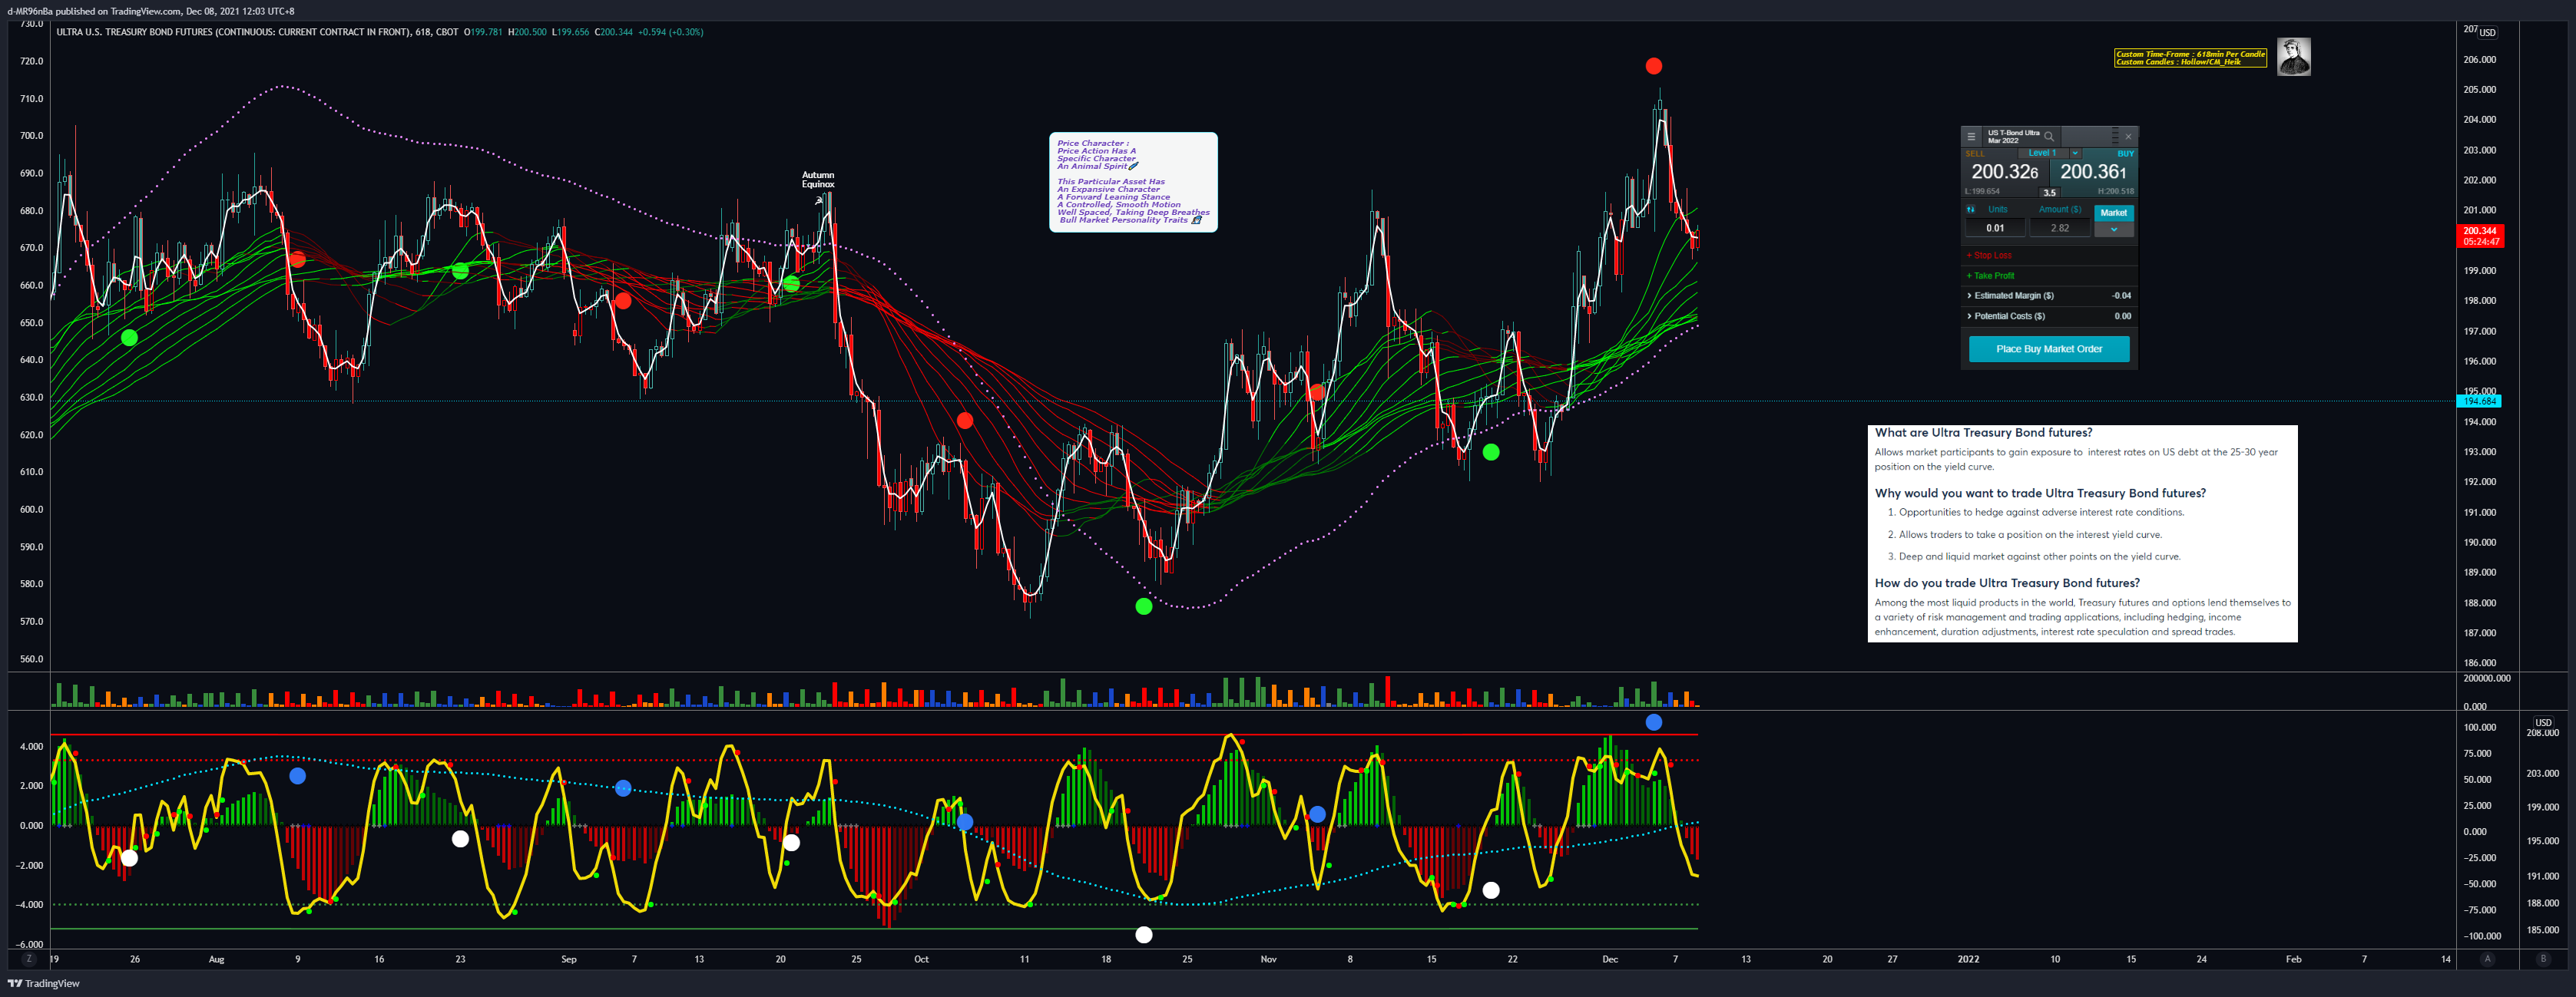The width and height of the screenshot is (2576, 997).
Task: Click the 'What are Ultra Treasury Bond futures?' heading
Action: pos(1983,433)
